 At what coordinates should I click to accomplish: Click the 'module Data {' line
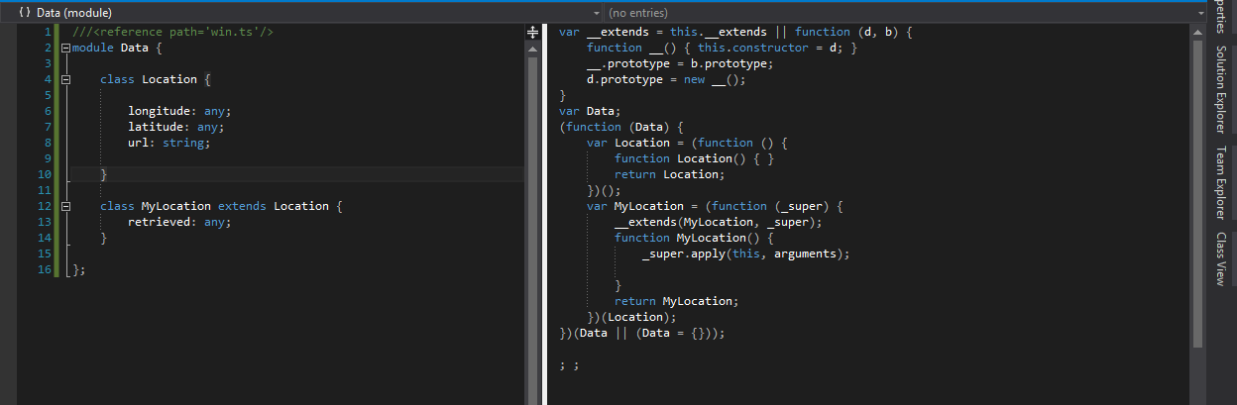click(116, 48)
